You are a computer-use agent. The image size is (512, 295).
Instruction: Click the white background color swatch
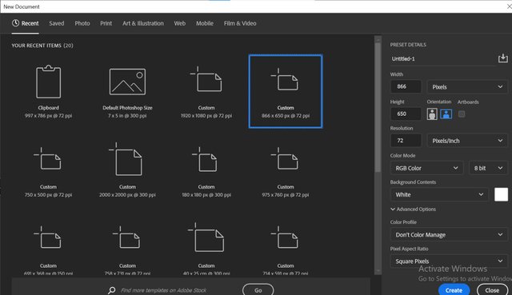[x=502, y=194]
